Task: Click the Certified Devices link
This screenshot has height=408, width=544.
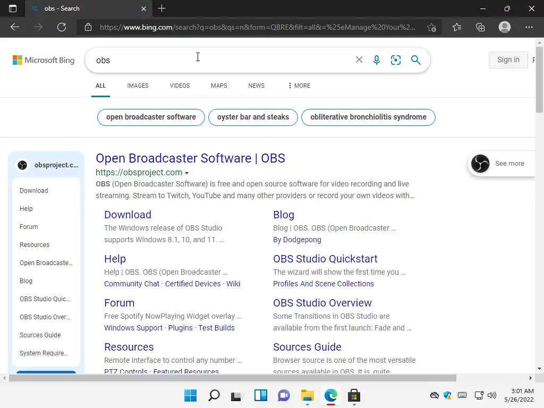Action: click(192, 284)
